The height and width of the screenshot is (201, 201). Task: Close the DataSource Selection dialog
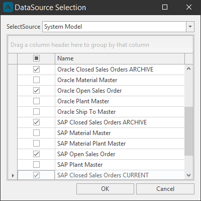(x=189, y=7)
